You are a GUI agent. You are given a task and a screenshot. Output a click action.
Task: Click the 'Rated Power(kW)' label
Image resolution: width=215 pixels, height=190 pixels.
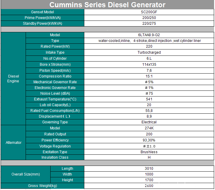(55, 46)
